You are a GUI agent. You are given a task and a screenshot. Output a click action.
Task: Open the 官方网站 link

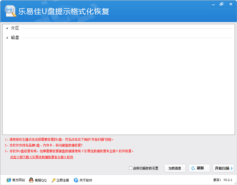click(19, 180)
